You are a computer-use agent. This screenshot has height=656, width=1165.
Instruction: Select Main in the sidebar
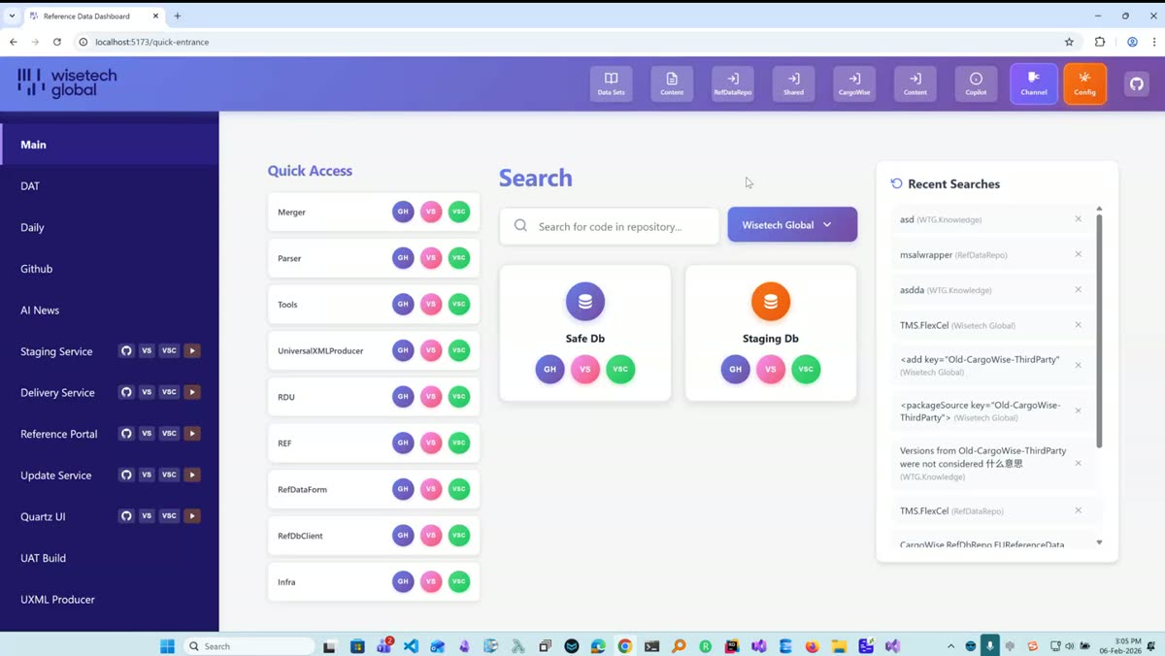pos(110,145)
